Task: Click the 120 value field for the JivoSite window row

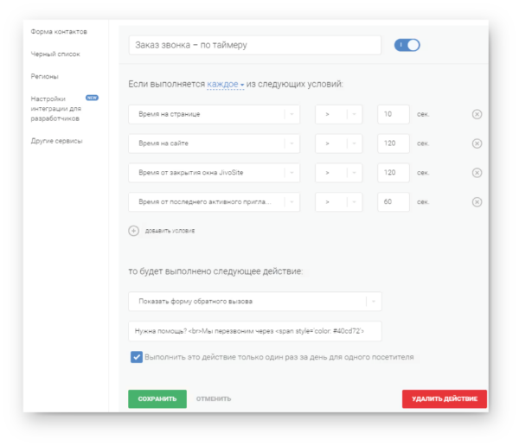Action: point(394,173)
